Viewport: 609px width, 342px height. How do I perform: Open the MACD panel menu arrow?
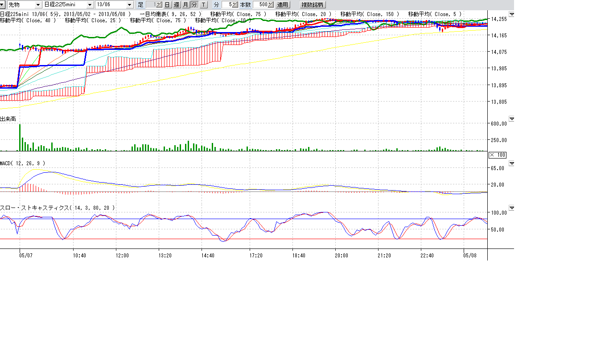[511, 163]
